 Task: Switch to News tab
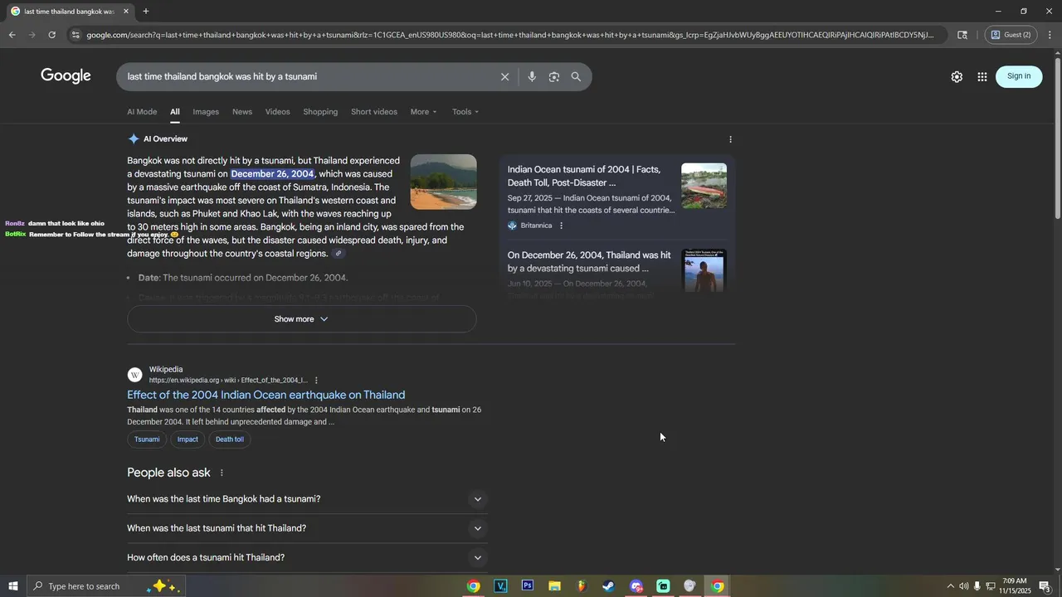(242, 112)
